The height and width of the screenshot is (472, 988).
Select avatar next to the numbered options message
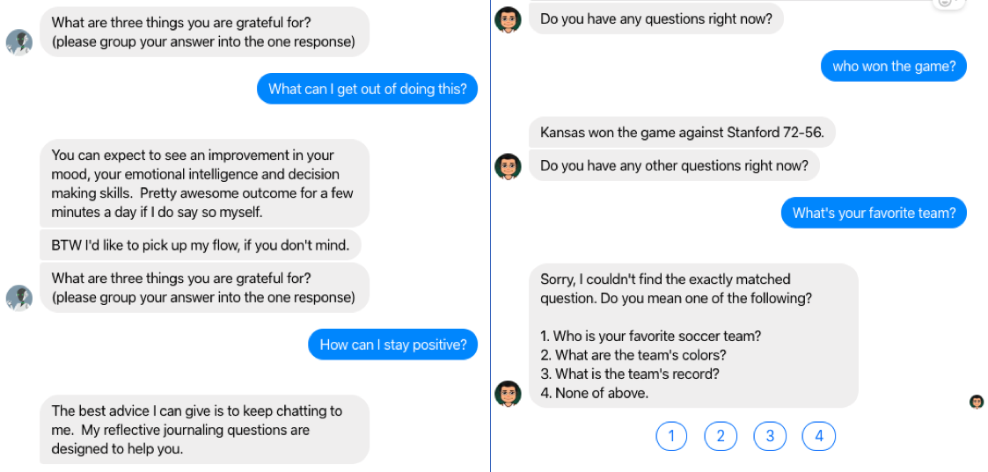(x=508, y=394)
